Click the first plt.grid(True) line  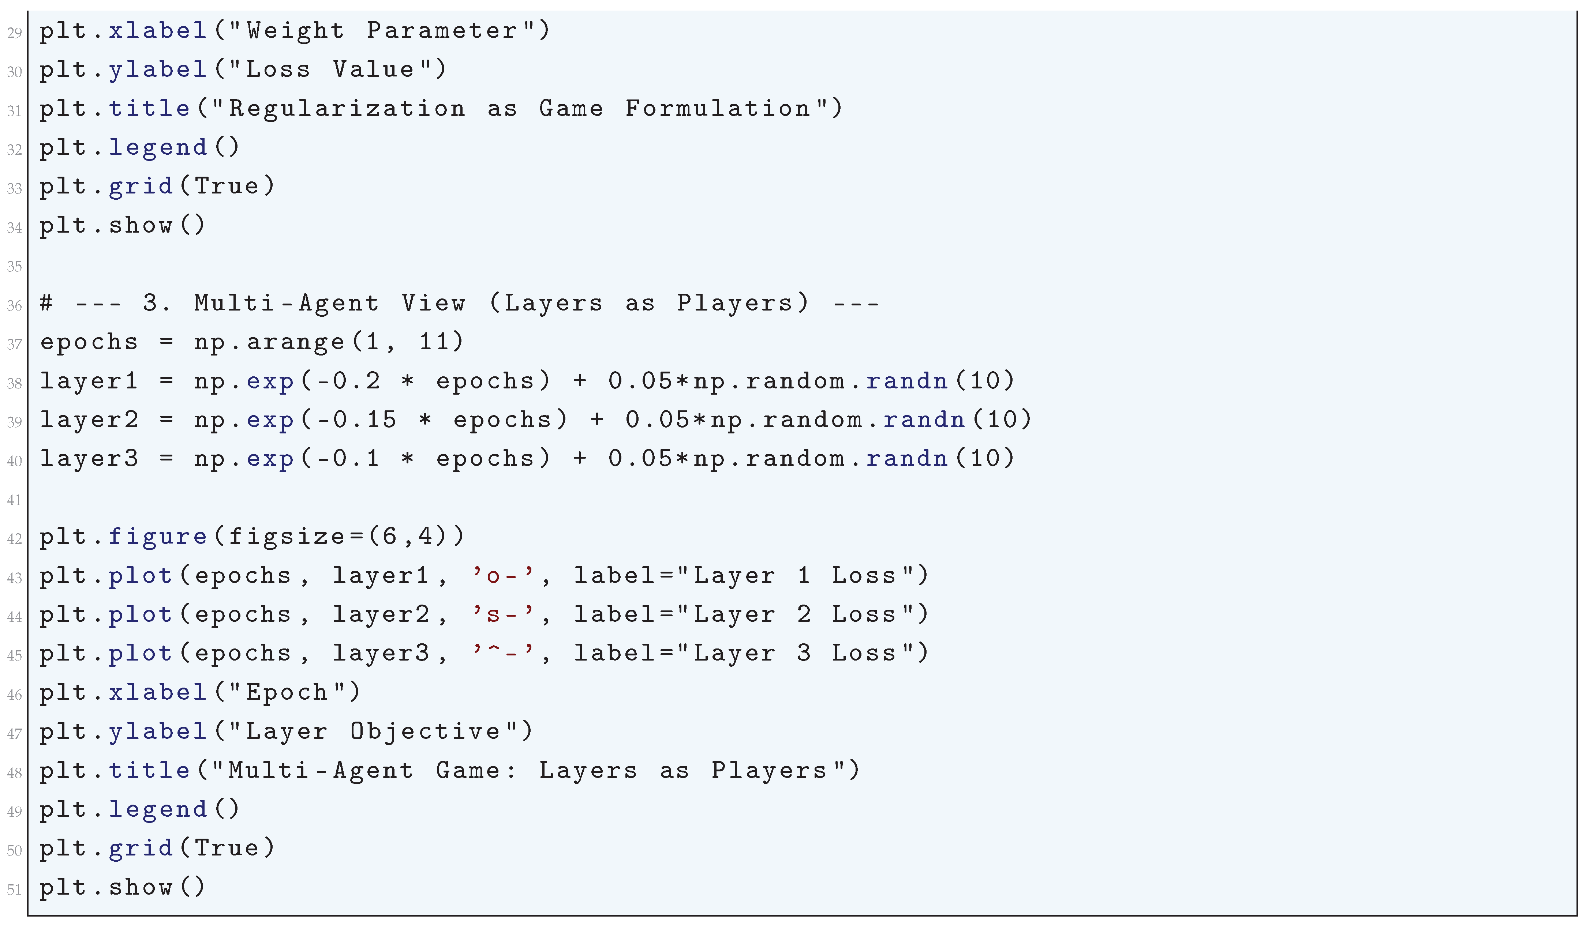point(157,186)
